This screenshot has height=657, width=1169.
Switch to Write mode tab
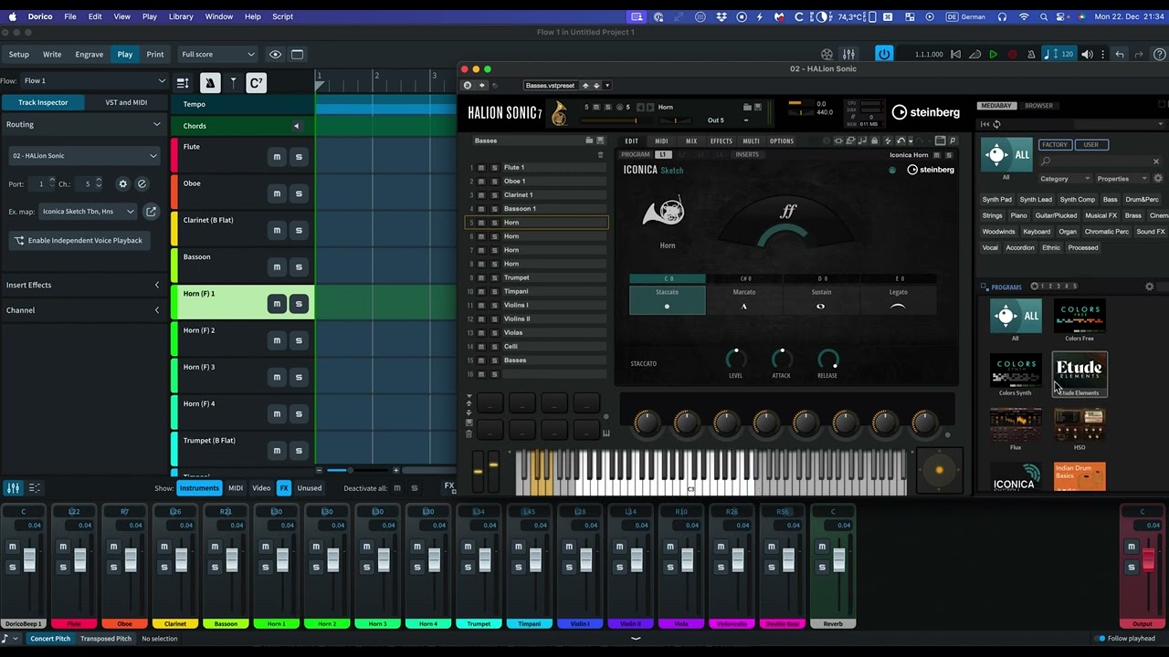[52, 55]
